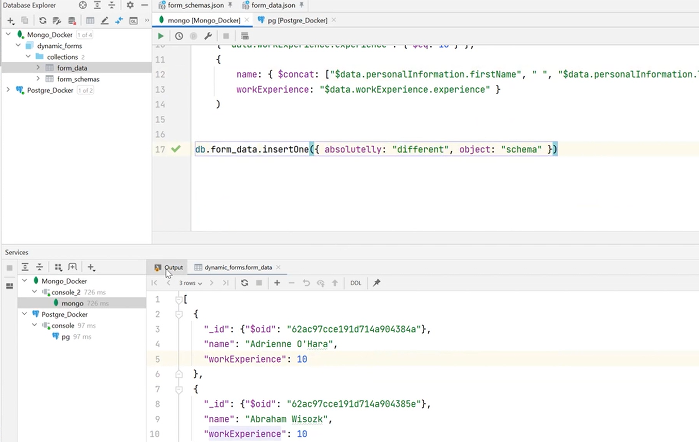Select the Database Explorer settings gear
Image resolution: width=699 pixels, height=442 pixels.
129,5
